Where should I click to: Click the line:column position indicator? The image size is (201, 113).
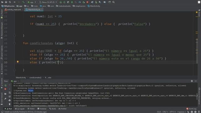coord(159,112)
